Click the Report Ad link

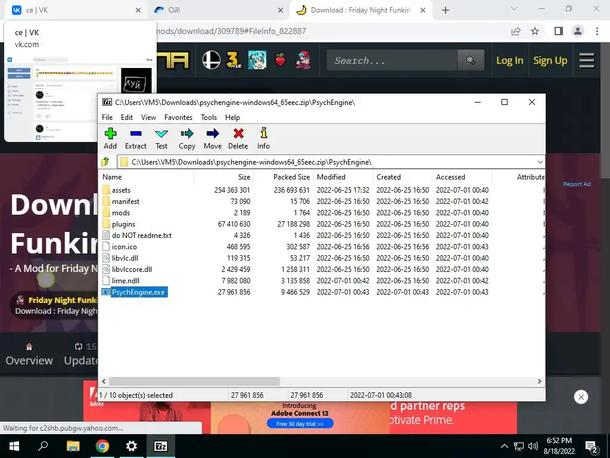point(577,184)
